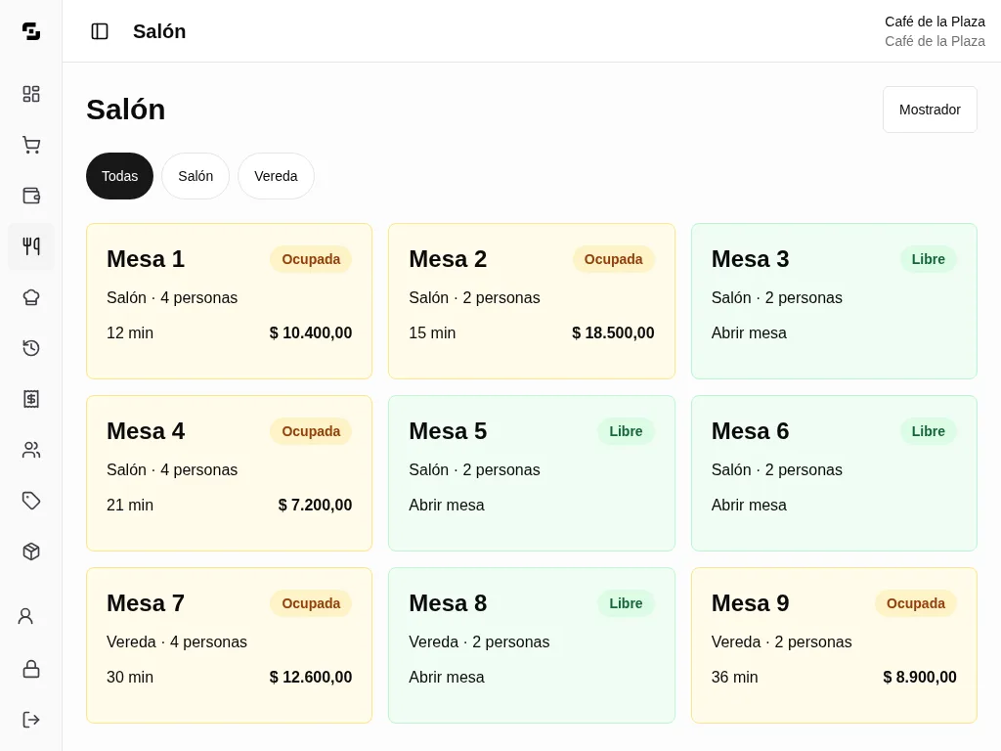1001x751 pixels.
Task: Click the Ocupada badge on Mesa 2
Action: [x=614, y=259]
